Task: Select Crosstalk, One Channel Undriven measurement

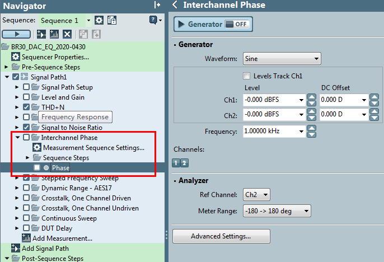Action: [x=90, y=208]
